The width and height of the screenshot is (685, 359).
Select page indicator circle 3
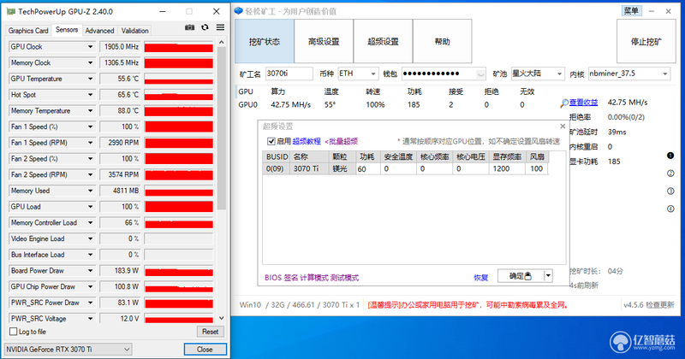point(670,191)
